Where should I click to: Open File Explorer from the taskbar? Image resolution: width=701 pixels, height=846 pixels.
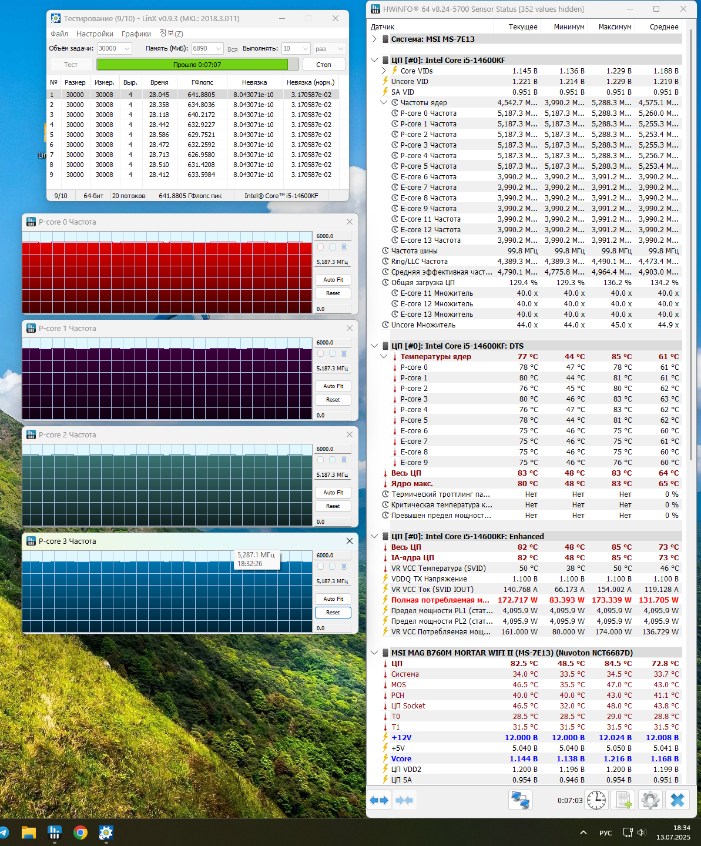(29, 832)
